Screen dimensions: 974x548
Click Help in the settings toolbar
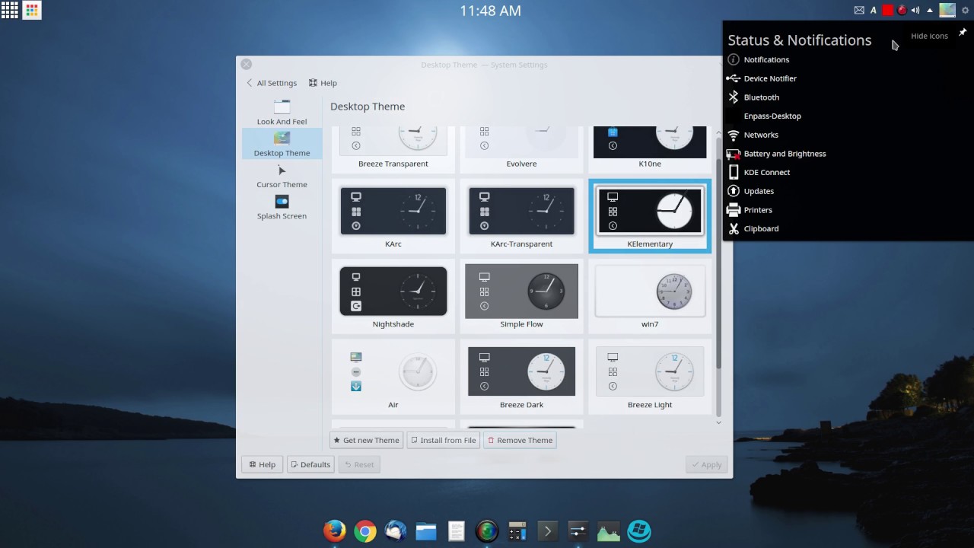click(323, 83)
